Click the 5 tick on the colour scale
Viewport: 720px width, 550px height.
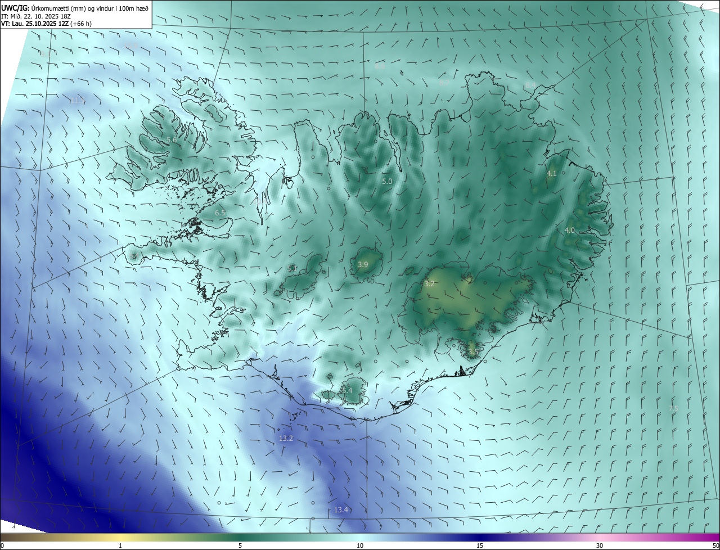[x=240, y=546]
